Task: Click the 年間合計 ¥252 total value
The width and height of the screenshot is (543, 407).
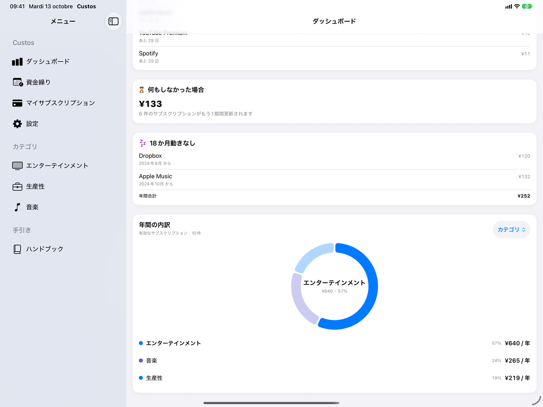Action: [524, 196]
